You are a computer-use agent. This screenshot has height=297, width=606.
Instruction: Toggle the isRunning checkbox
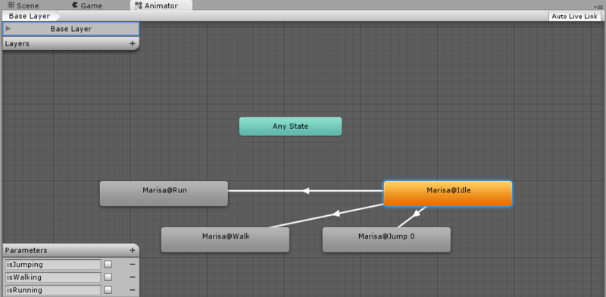coord(108,290)
